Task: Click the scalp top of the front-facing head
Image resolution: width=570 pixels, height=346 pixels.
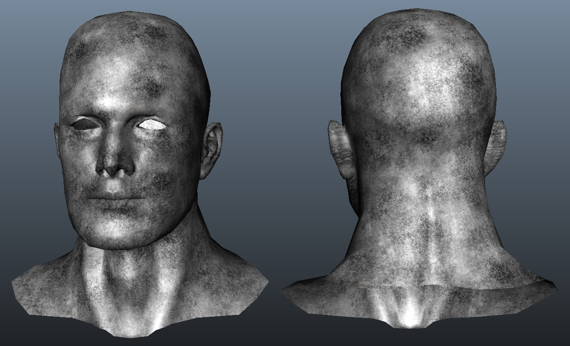Action: pyautogui.click(x=131, y=31)
